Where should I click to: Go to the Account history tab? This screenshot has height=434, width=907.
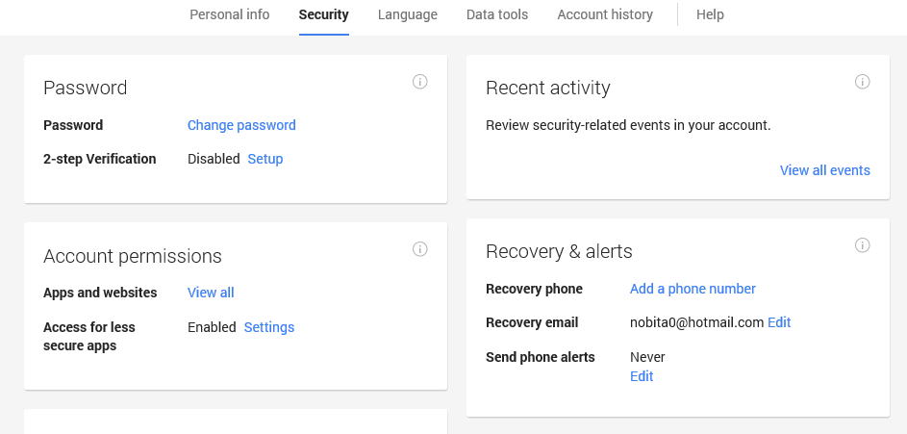(605, 14)
